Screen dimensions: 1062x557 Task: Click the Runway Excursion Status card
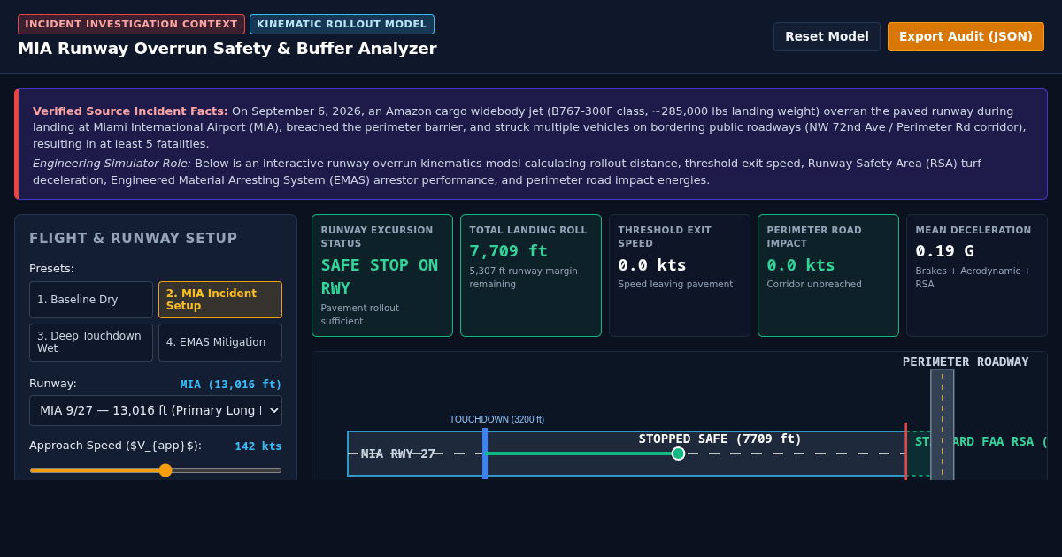(x=382, y=275)
